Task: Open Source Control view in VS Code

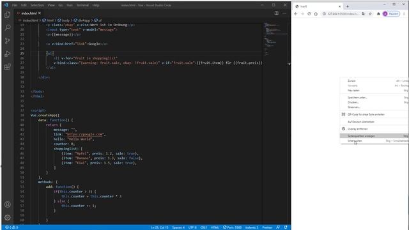Action: (x=8, y=40)
